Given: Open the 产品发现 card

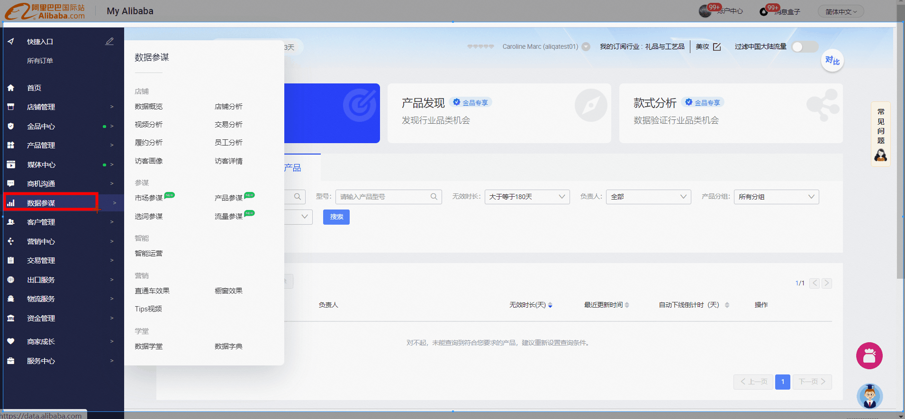Looking at the screenshot, I should coord(499,113).
